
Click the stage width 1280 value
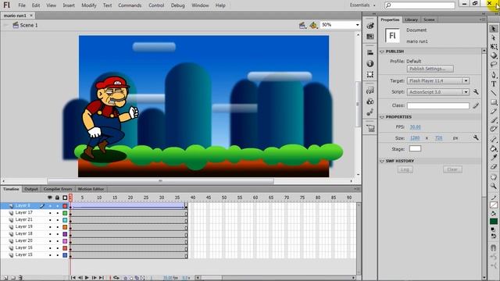[415, 137]
